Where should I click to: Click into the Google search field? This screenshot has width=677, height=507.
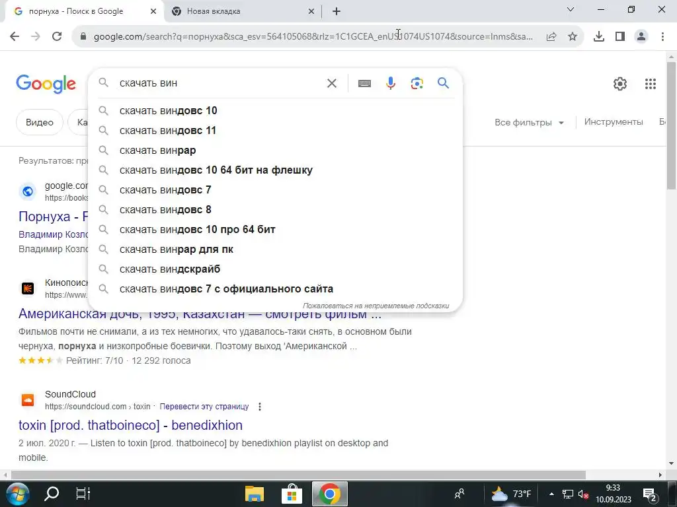coord(220,83)
